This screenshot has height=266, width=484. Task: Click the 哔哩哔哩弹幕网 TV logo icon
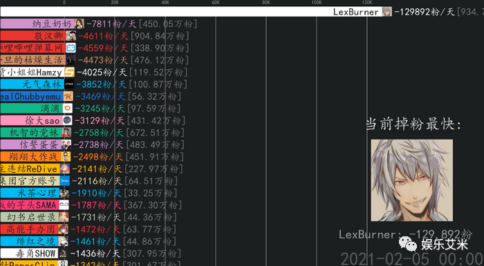(x=71, y=48)
